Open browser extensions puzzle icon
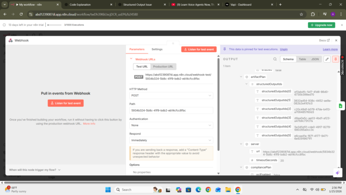The height and width of the screenshot is (195, 346). click(x=313, y=14)
